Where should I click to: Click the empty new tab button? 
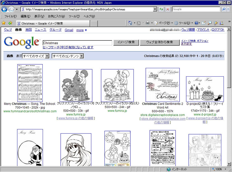(x=94, y=24)
